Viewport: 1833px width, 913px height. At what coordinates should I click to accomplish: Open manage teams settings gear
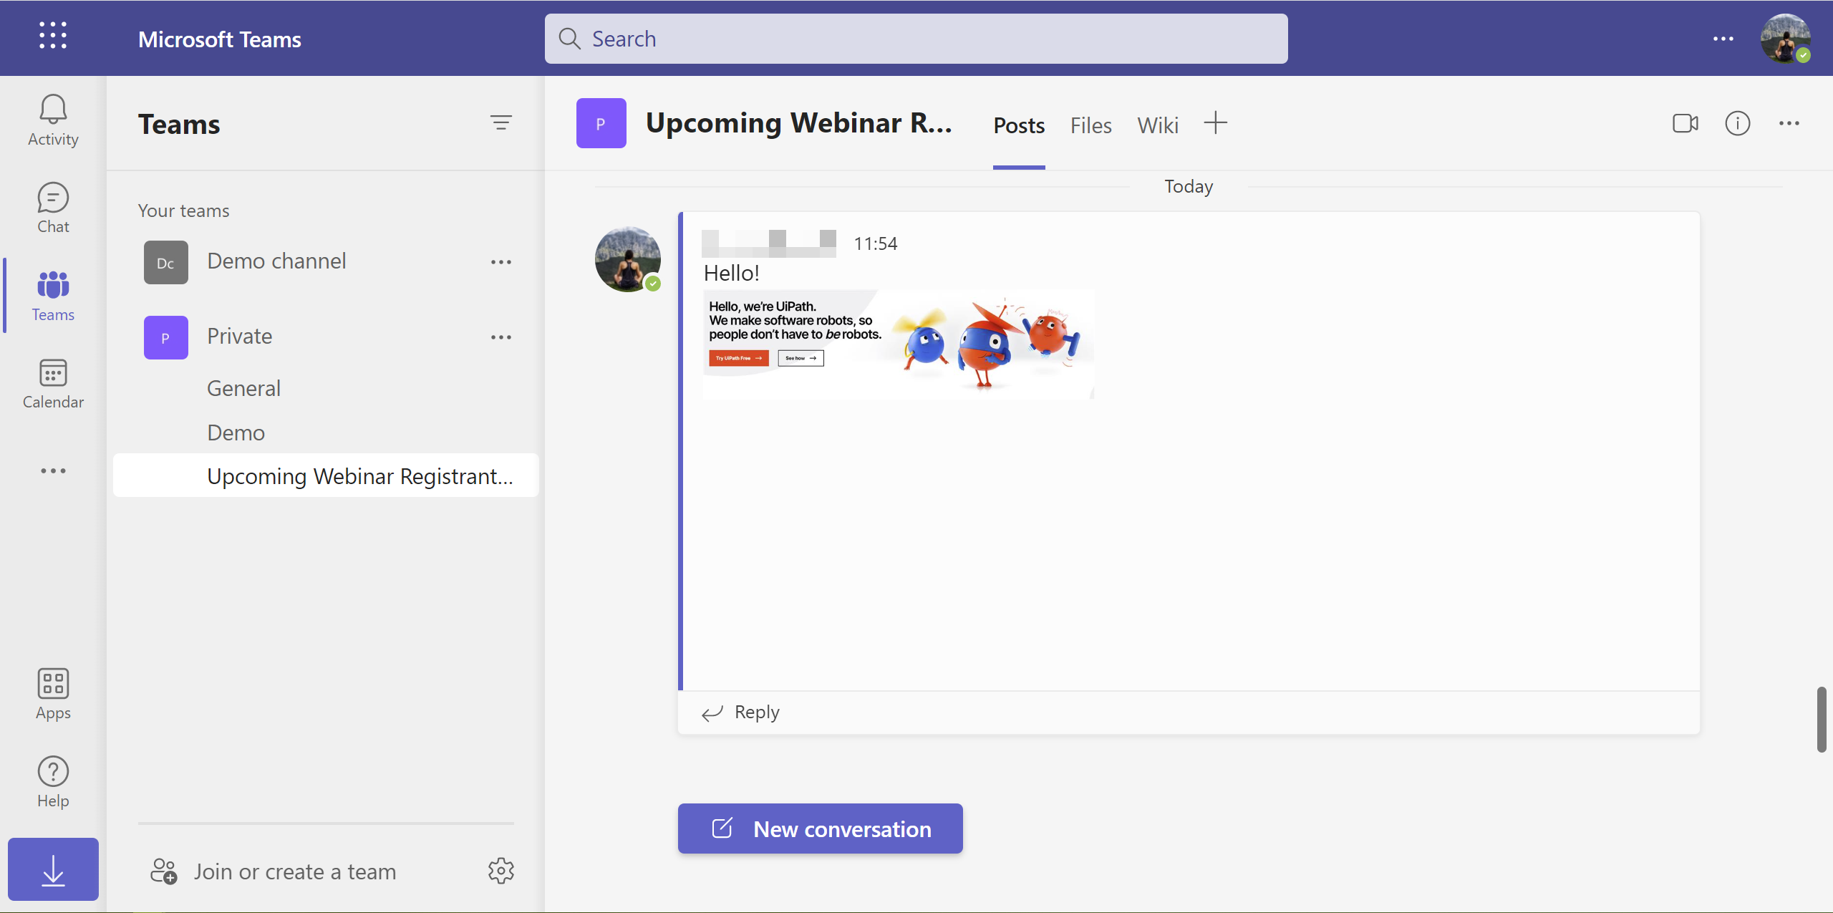[x=501, y=871]
